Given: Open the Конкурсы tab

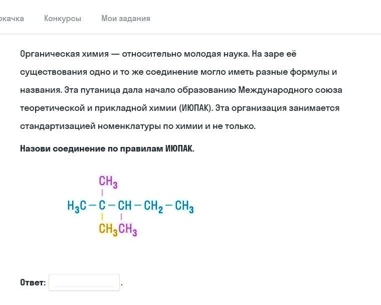Looking at the screenshot, I should (62, 19).
